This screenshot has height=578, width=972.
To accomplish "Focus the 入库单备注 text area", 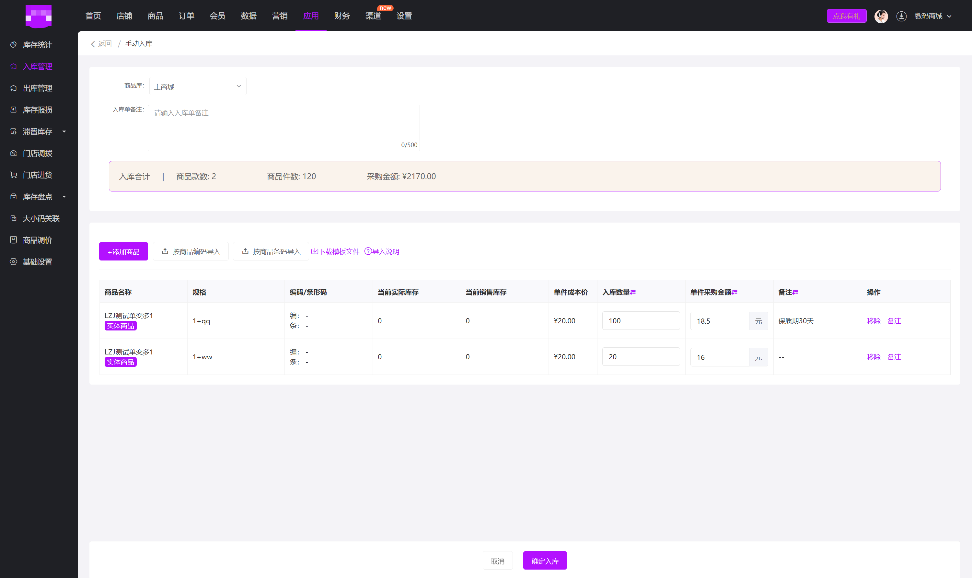I will [283, 128].
